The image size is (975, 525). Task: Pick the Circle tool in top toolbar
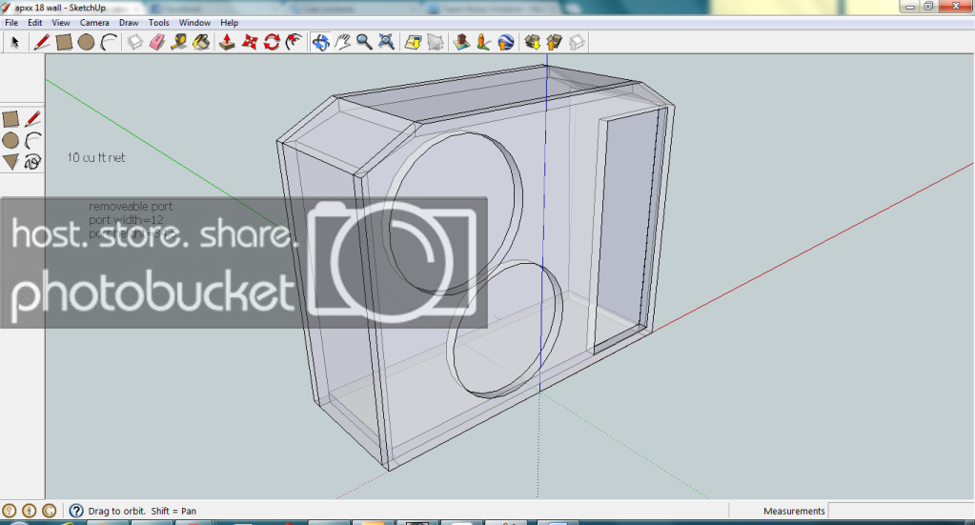pos(87,42)
